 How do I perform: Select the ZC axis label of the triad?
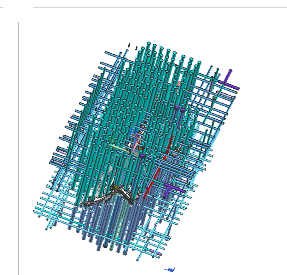click(x=133, y=131)
